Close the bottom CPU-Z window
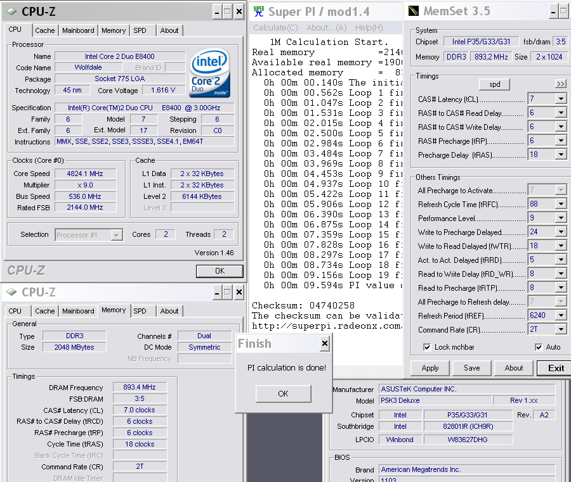571x482 pixels. click(239, 292)
